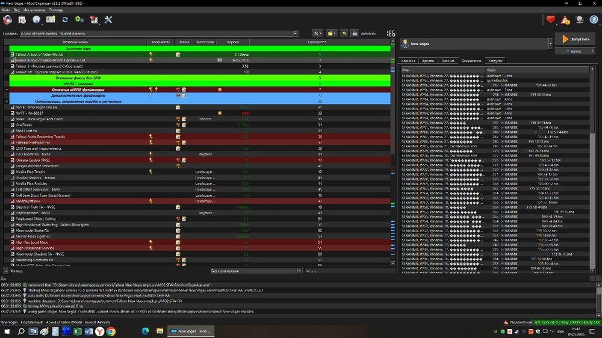Image resolution: width=602 pixels, height=338 pixels.
Task: Click the file icon in Viewmodel Shake Fix row
Action: [x=178, y=230]
